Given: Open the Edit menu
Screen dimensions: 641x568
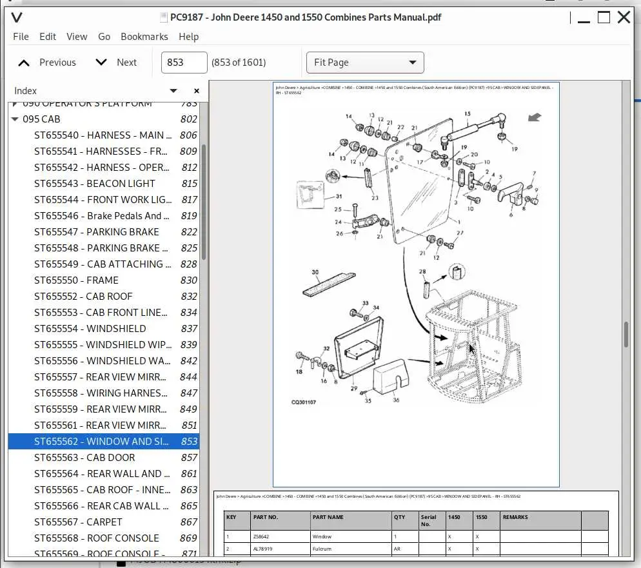Looking at the screenshot, I should pyautogui.click(x=48, y=37).
